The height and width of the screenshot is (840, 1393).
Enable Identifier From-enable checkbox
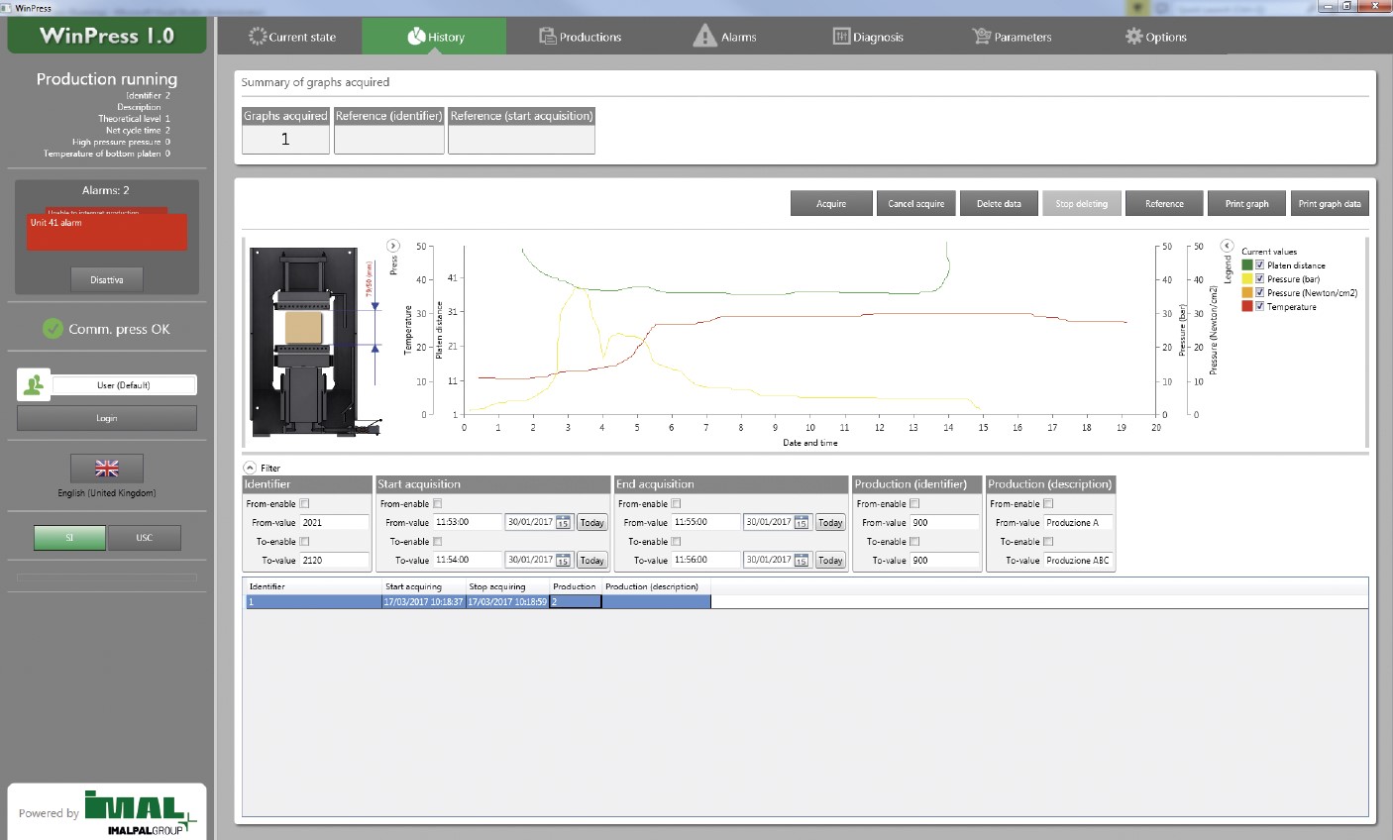[305, 503]
